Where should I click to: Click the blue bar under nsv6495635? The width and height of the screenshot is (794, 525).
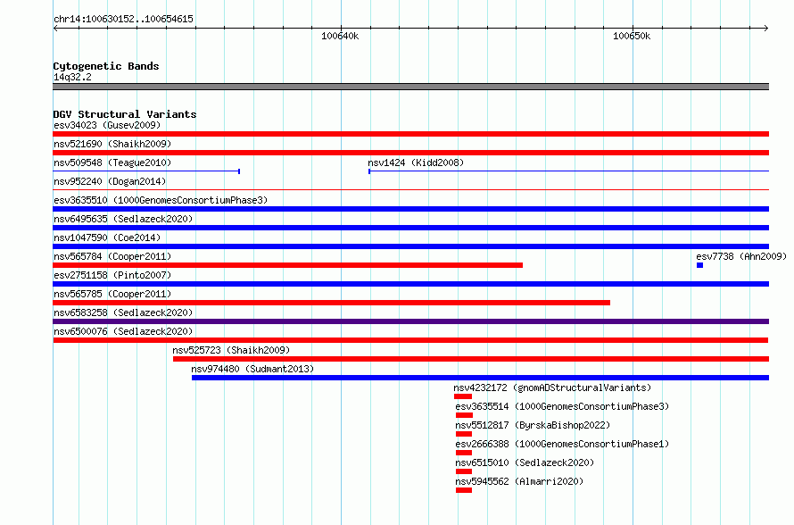click(x=410, y=228)
